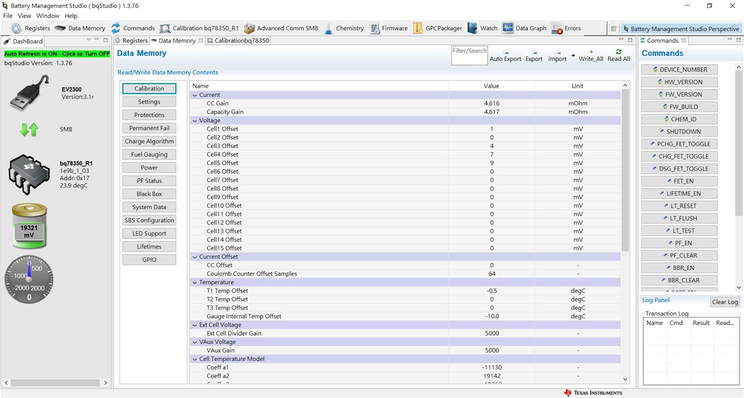
Task: Click the Read All icon
Action: 618,52
